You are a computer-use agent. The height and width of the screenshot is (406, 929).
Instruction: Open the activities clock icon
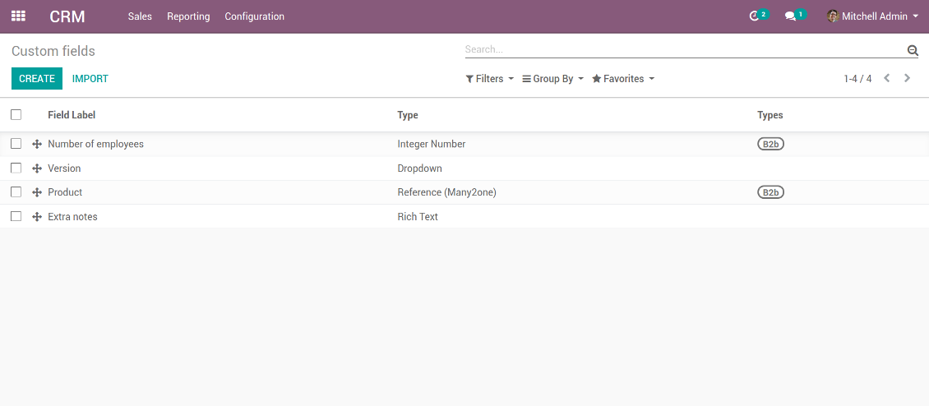[x=755, y=16]
